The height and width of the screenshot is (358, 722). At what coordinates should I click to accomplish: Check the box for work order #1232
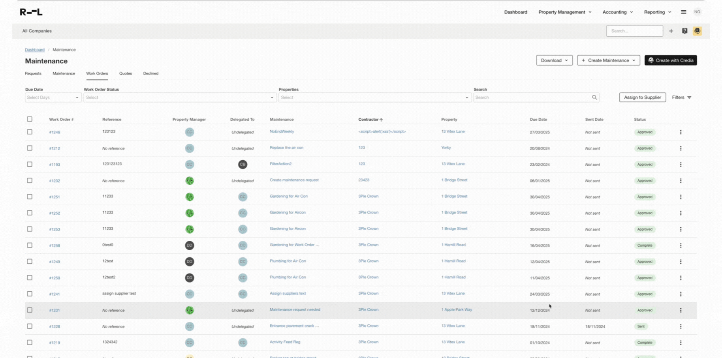30,180
